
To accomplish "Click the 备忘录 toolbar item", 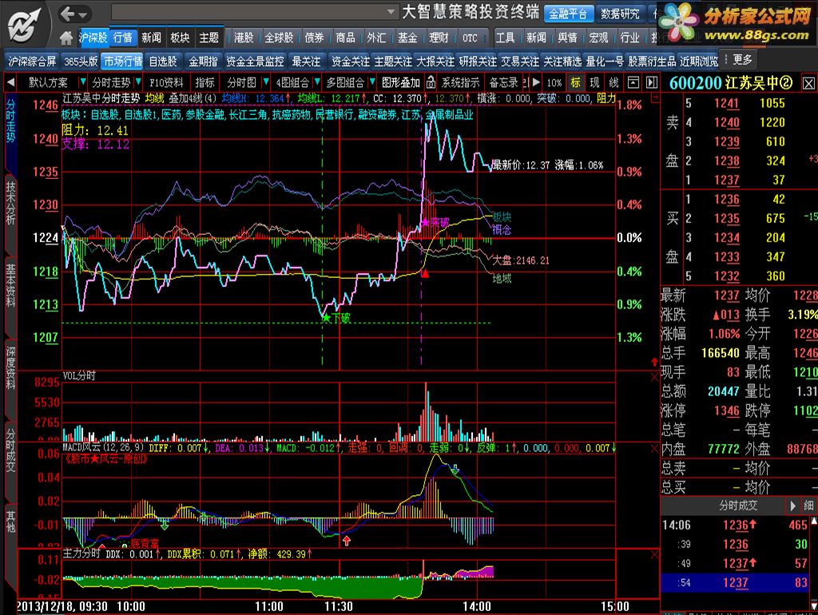I will click(x=504, y=82).
